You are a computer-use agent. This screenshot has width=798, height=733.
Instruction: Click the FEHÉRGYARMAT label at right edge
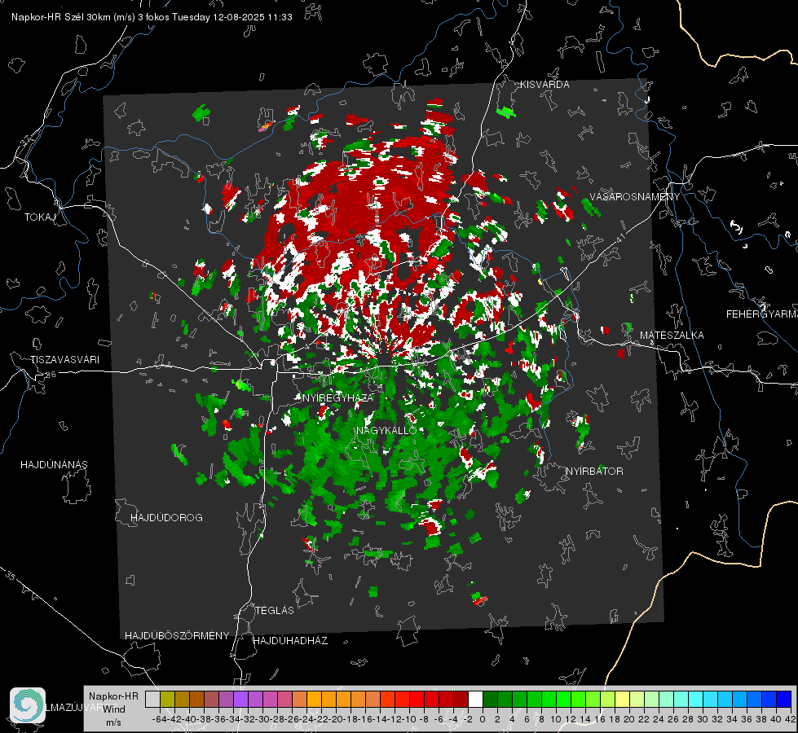pos(761,314)
